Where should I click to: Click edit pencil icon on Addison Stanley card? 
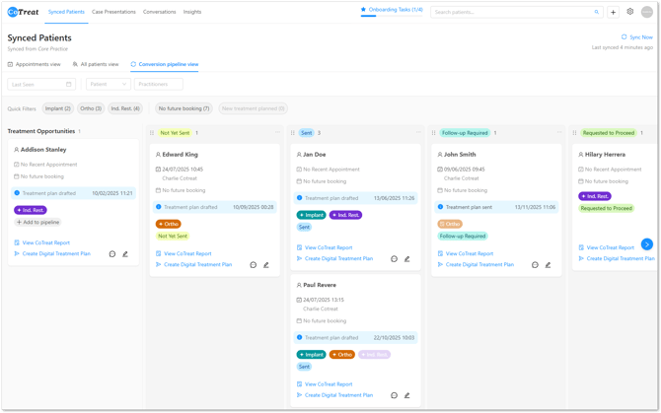click(125, 254)
